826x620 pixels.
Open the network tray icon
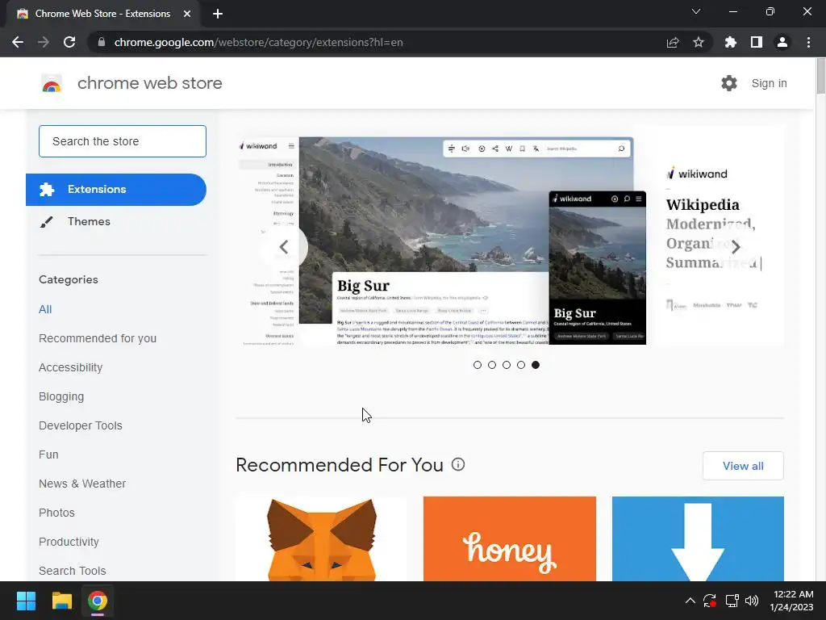(732, 601)
